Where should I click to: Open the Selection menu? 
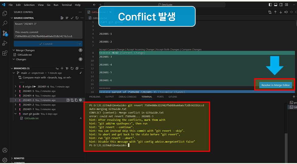pyautogui.click(x=29, y=5)
